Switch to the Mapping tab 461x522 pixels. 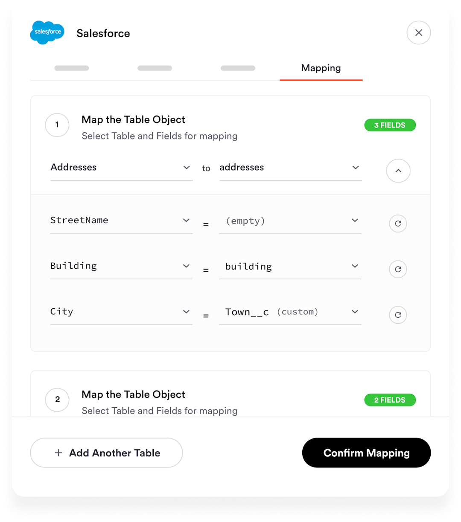tap(321, 68)
